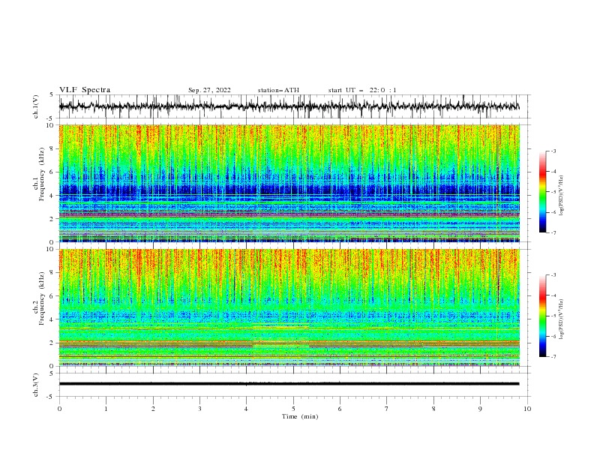Viewport: 594px width, 459px height.
Task: Click the ch.1 voltage waveform trace
Action: (x=289, y=106)
